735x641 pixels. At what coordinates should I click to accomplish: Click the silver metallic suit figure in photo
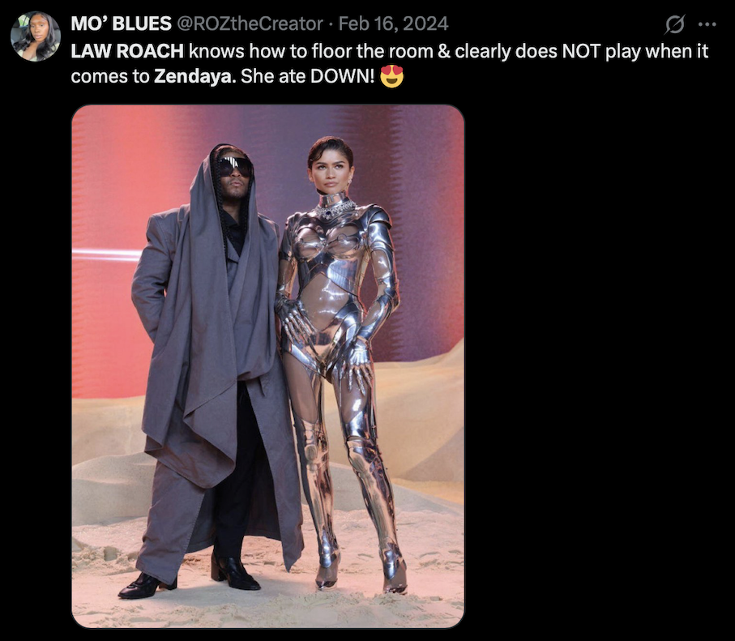340,361
